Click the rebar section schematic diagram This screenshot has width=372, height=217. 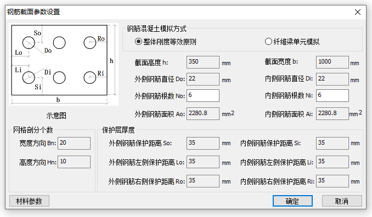(64, 64)
